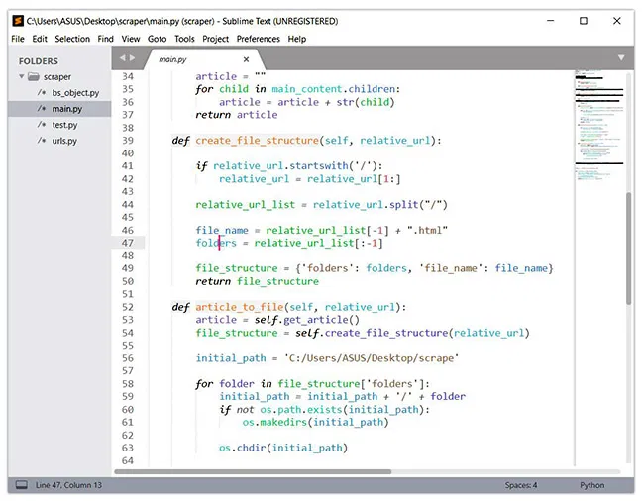Open test.py from the sidebar
The height and width of the screenshot is (501, 644).
(x=64, y=125)
